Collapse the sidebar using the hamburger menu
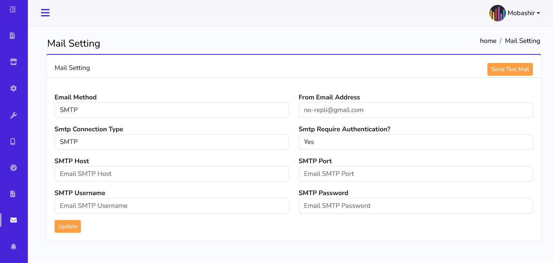Viewport: 553px width, 263px height. coord(45,13)
